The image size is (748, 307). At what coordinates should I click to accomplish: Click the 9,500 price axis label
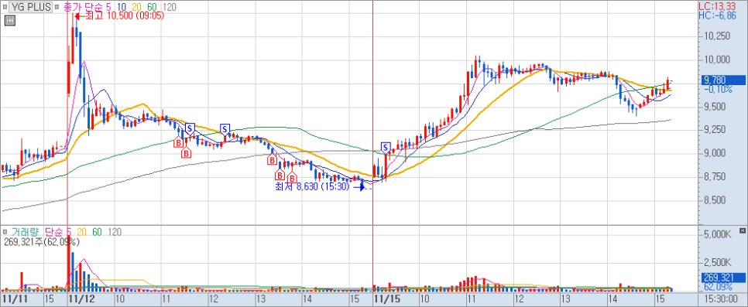coord(715,106)
